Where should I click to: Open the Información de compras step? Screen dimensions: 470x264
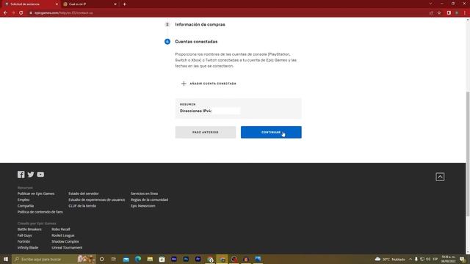(x=200, y=24)
